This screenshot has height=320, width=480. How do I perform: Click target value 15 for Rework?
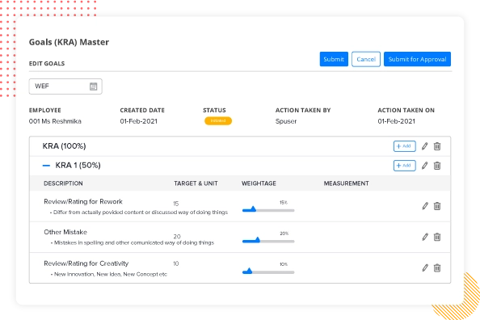pos(175,204)
